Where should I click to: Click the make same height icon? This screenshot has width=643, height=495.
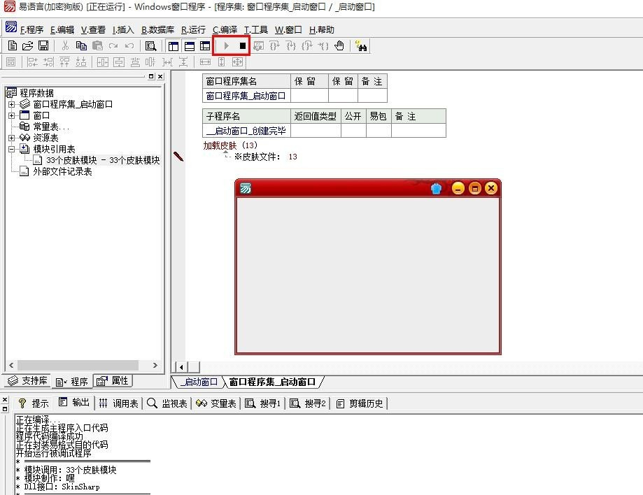(221, 62)
